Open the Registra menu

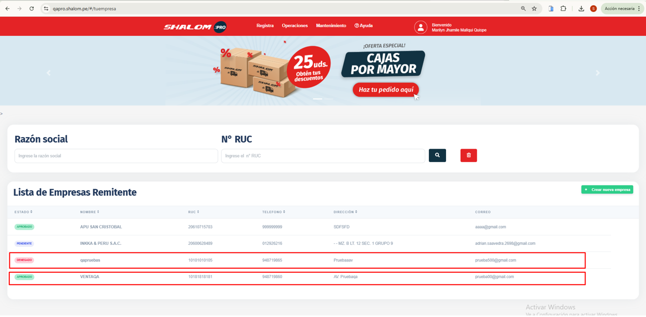(x=265, y=25)
